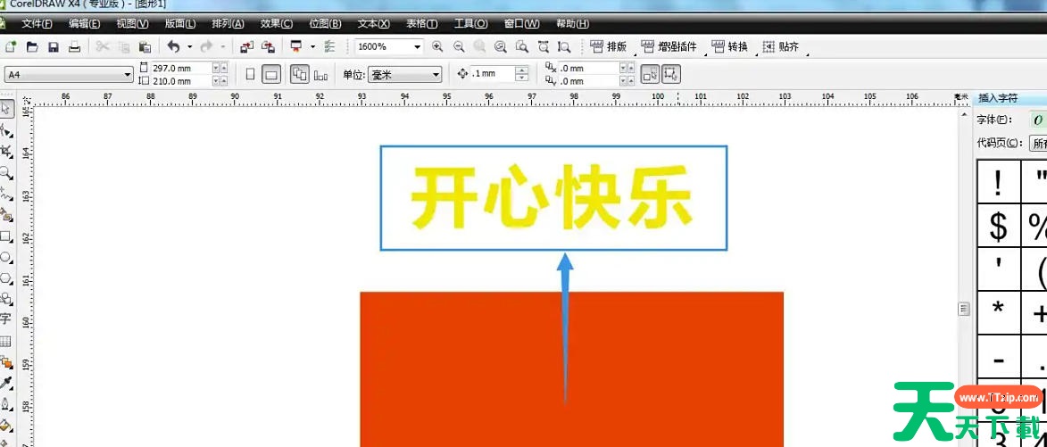This screenshot has width=1047, height=447.
Task: Open the 位图(B) menu
Action: [325, 23]
